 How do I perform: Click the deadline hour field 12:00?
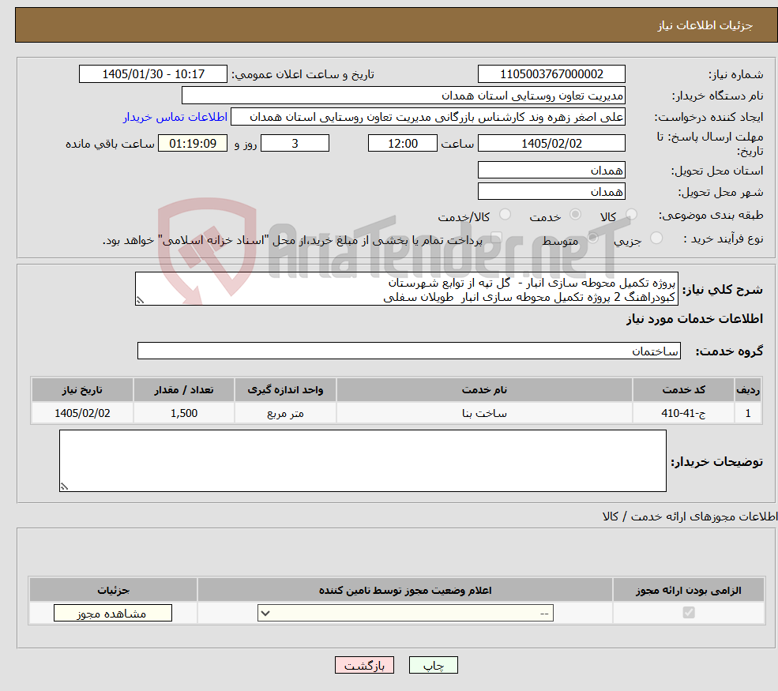point(402,144)
